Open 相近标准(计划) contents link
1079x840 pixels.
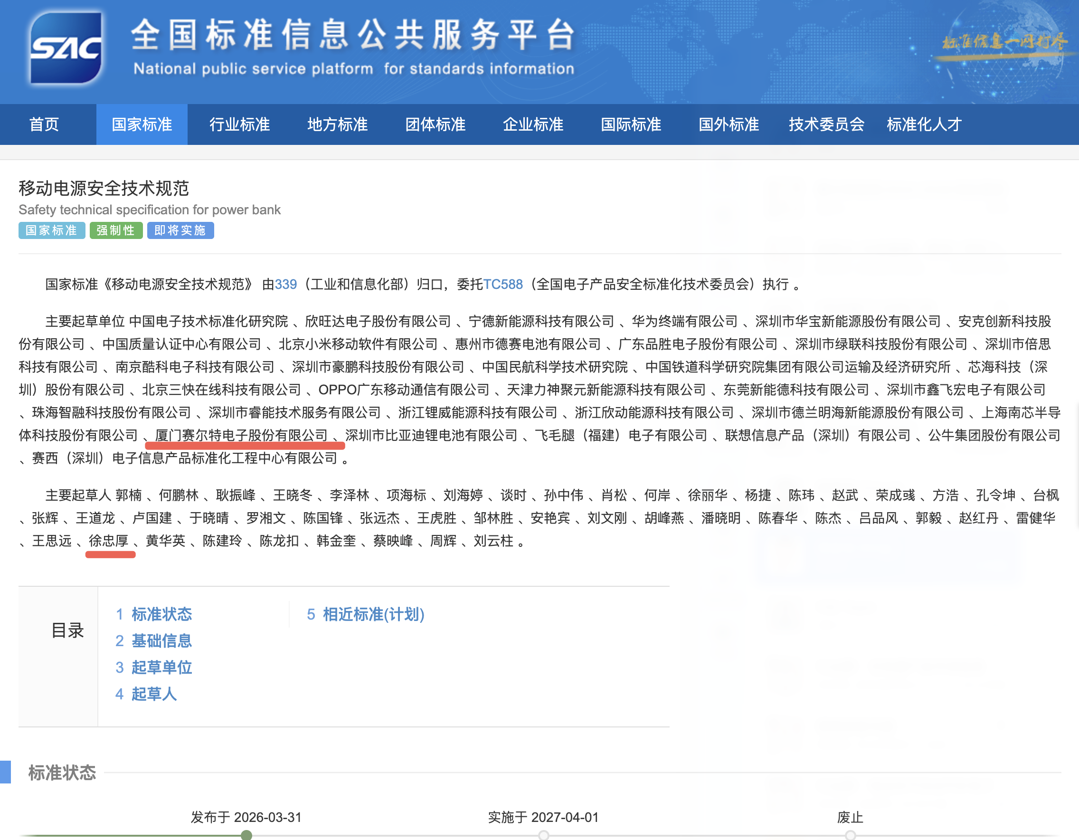[373, 614]
